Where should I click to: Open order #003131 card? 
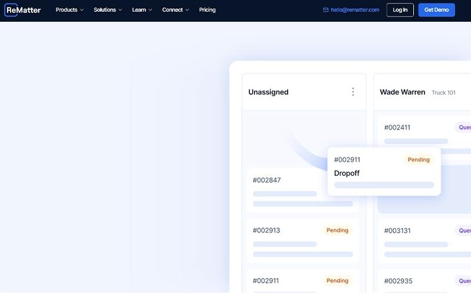tap(424, 241)
